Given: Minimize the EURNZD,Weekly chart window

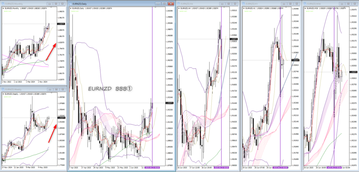Looking at the screenshot, I should click(50, 89).
